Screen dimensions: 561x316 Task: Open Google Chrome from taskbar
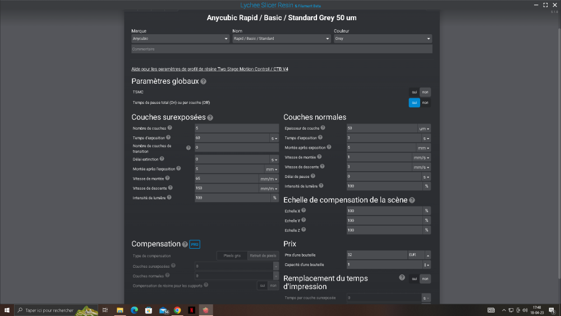click(x=177, y=310)
